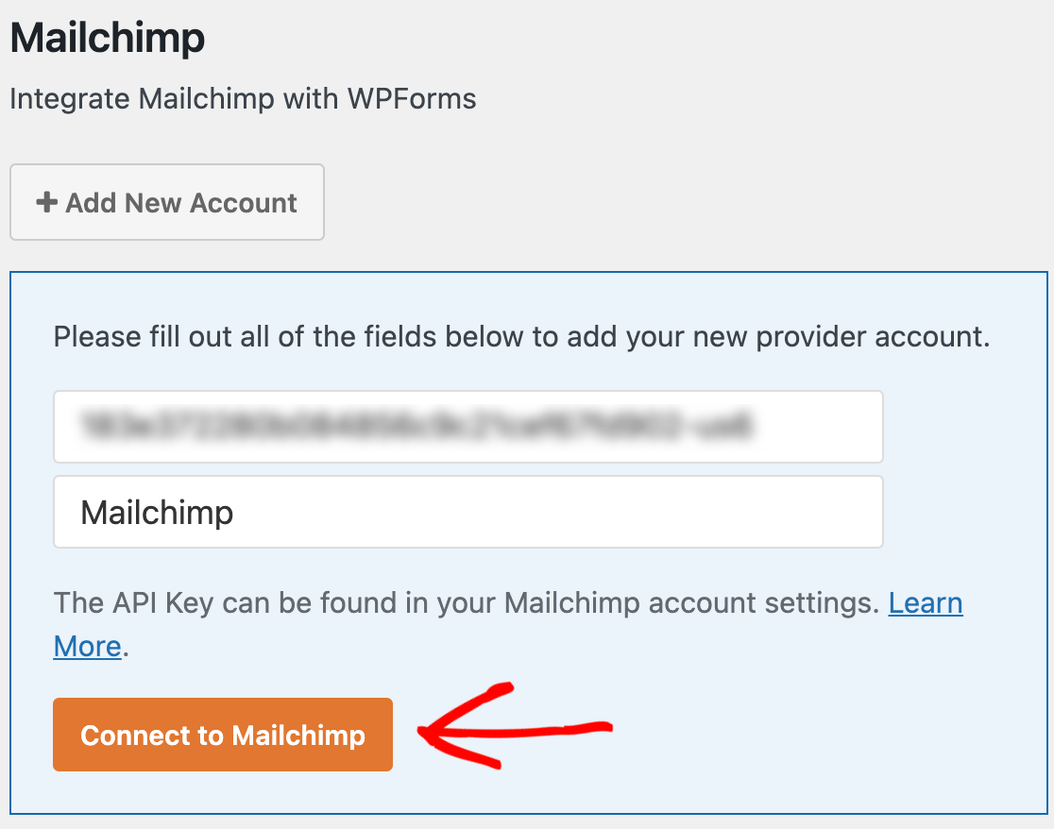Open the Learn link after account settings

click(x=926, y=602)
